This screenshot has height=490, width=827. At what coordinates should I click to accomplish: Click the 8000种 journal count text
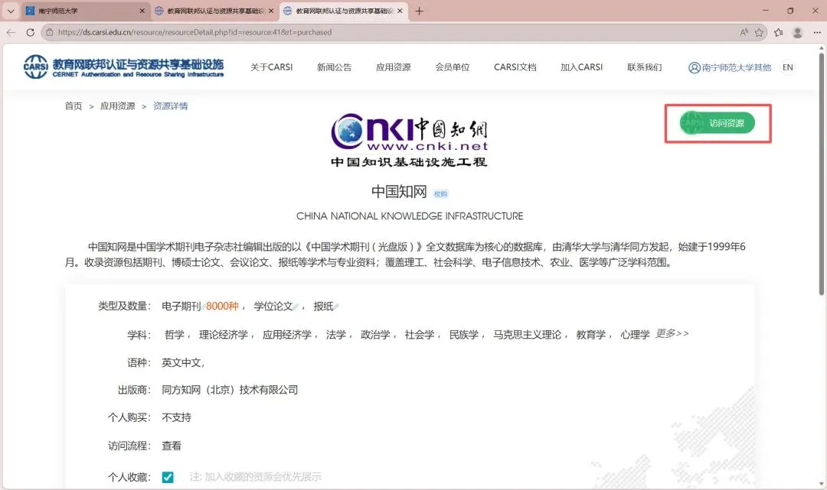[x=222, y=307]
